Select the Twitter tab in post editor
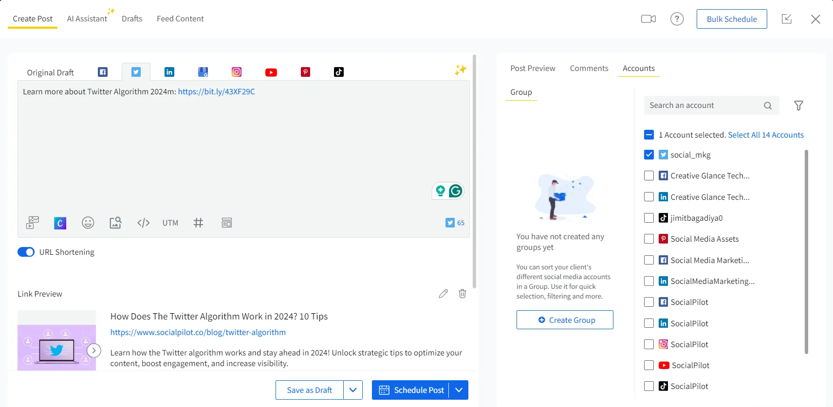This screenshot has height=407, width=833. pyautogui.click(x=136, y=72)
